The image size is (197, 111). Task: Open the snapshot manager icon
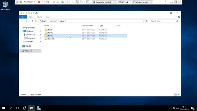62,2
